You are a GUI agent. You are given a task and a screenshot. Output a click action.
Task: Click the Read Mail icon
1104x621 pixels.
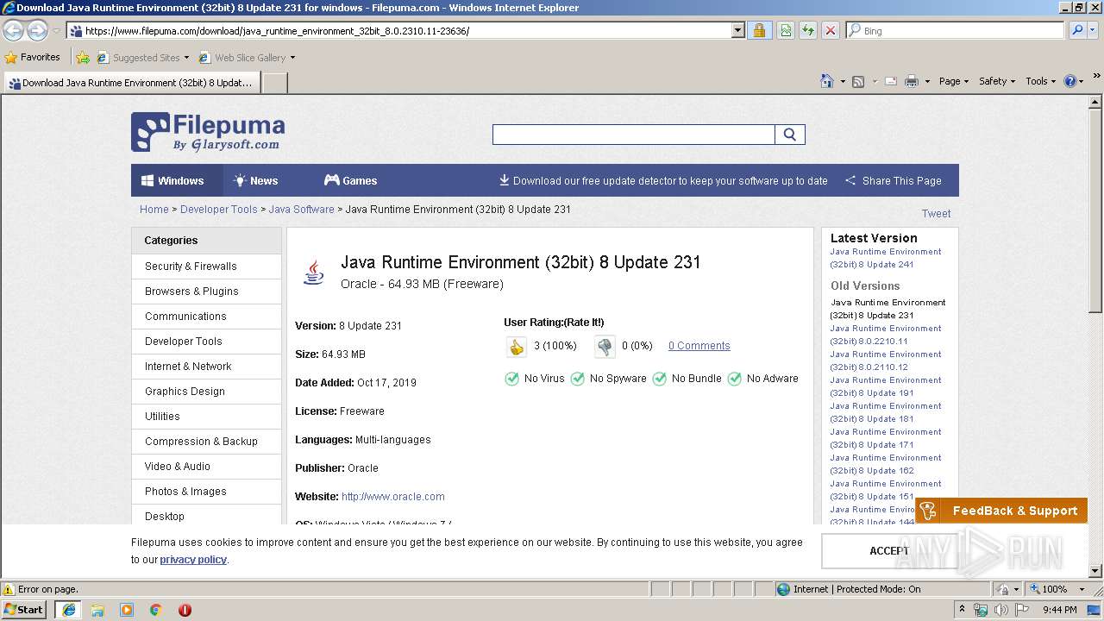coord(890,81)
